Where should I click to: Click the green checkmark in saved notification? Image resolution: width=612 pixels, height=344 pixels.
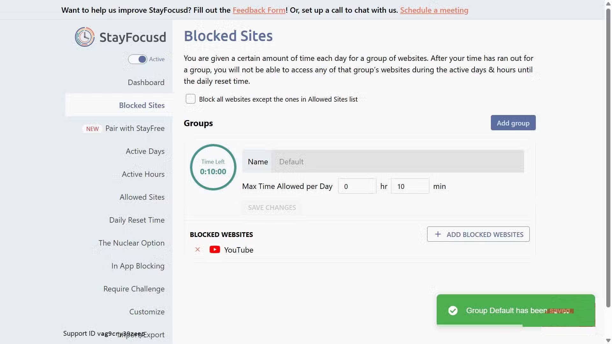(453, 311)
